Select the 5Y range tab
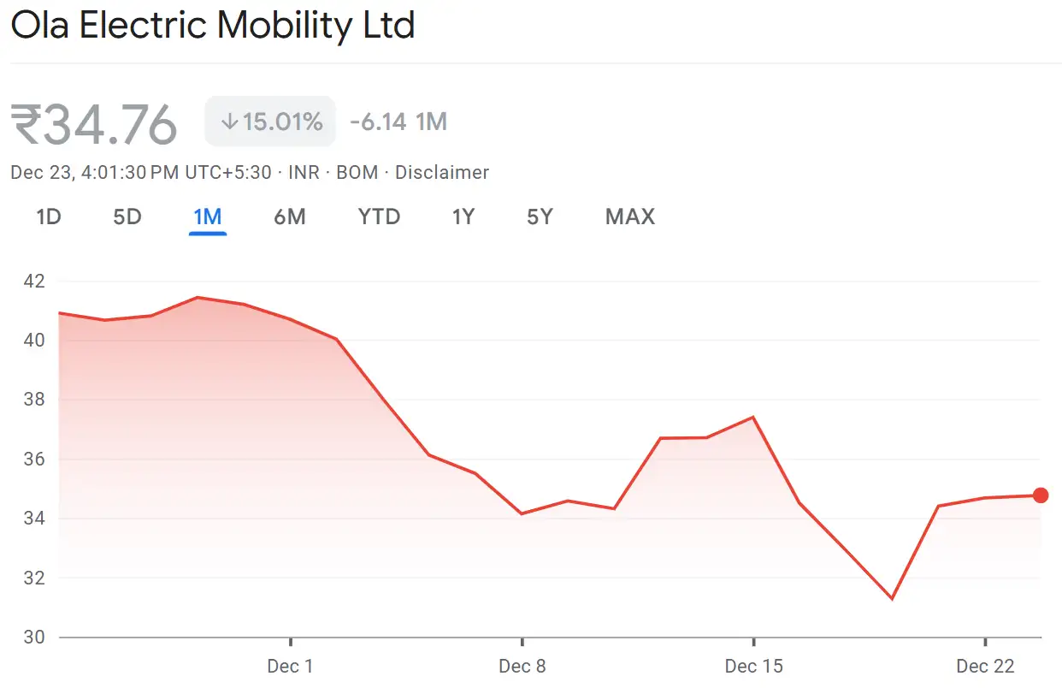 (540, 217)
